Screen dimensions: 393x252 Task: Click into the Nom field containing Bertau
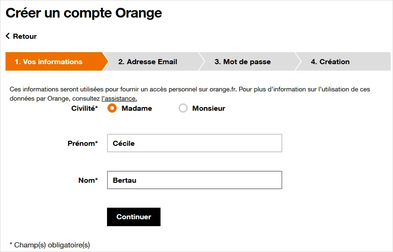pos(194,180)
